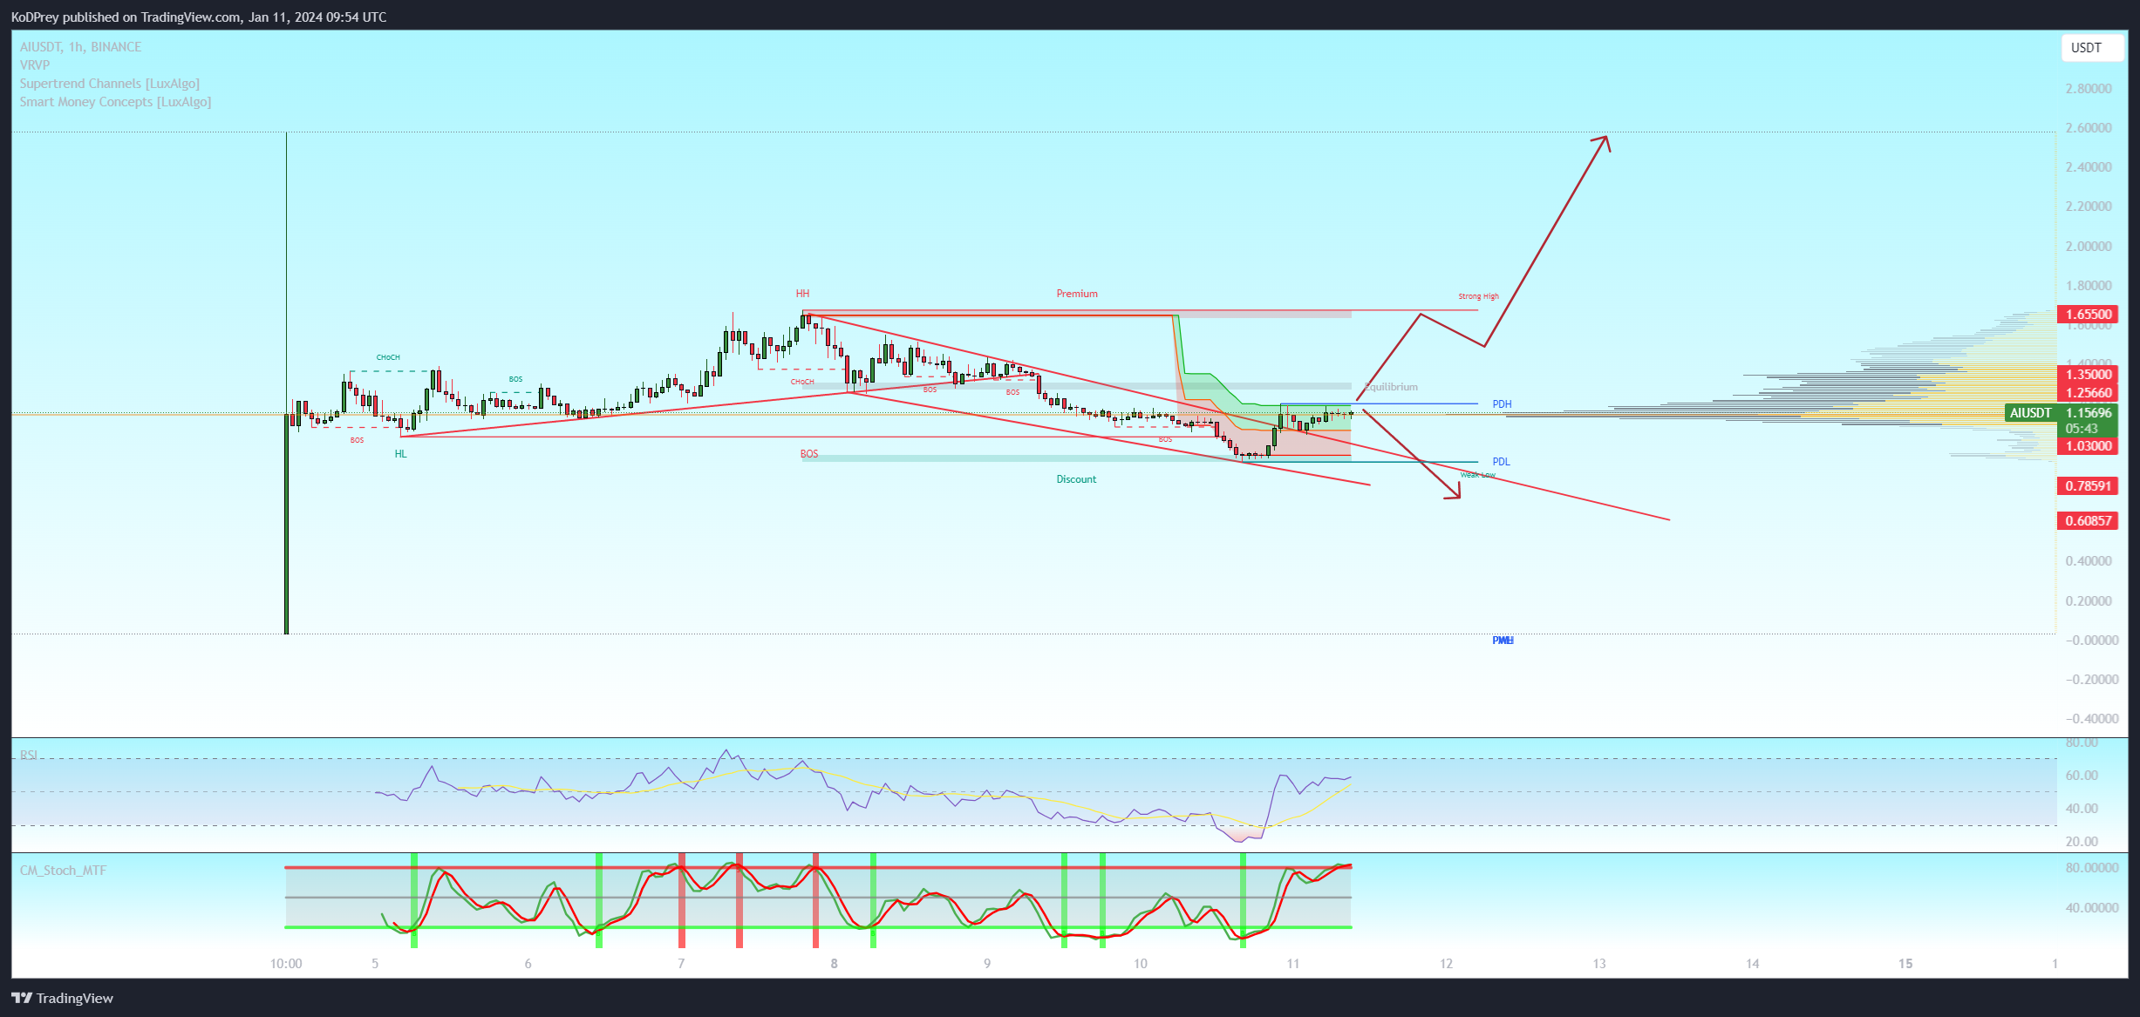The height and width of the screenshot is (1017, 2140).
Task: Click the 1.25660 red price tag
Action: click(2089, 393)
